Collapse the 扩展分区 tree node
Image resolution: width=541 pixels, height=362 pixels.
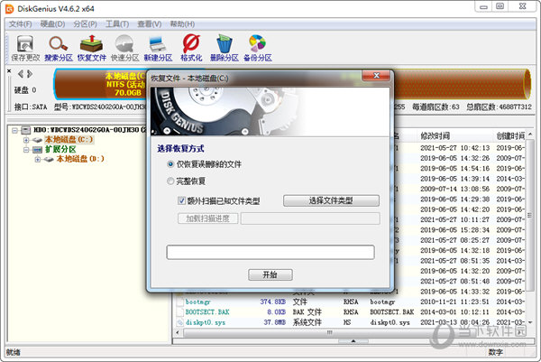26,150
